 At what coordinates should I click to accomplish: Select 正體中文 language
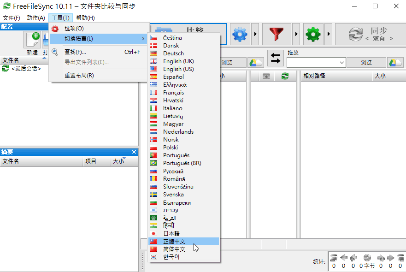point(184,242)
